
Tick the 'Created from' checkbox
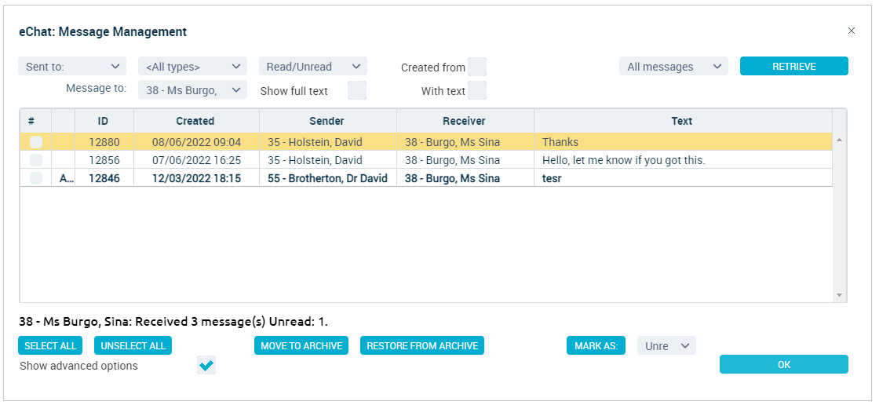coord(477,67)
